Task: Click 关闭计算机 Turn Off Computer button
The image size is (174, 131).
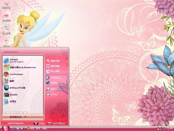Action: (x=56, y=123)
